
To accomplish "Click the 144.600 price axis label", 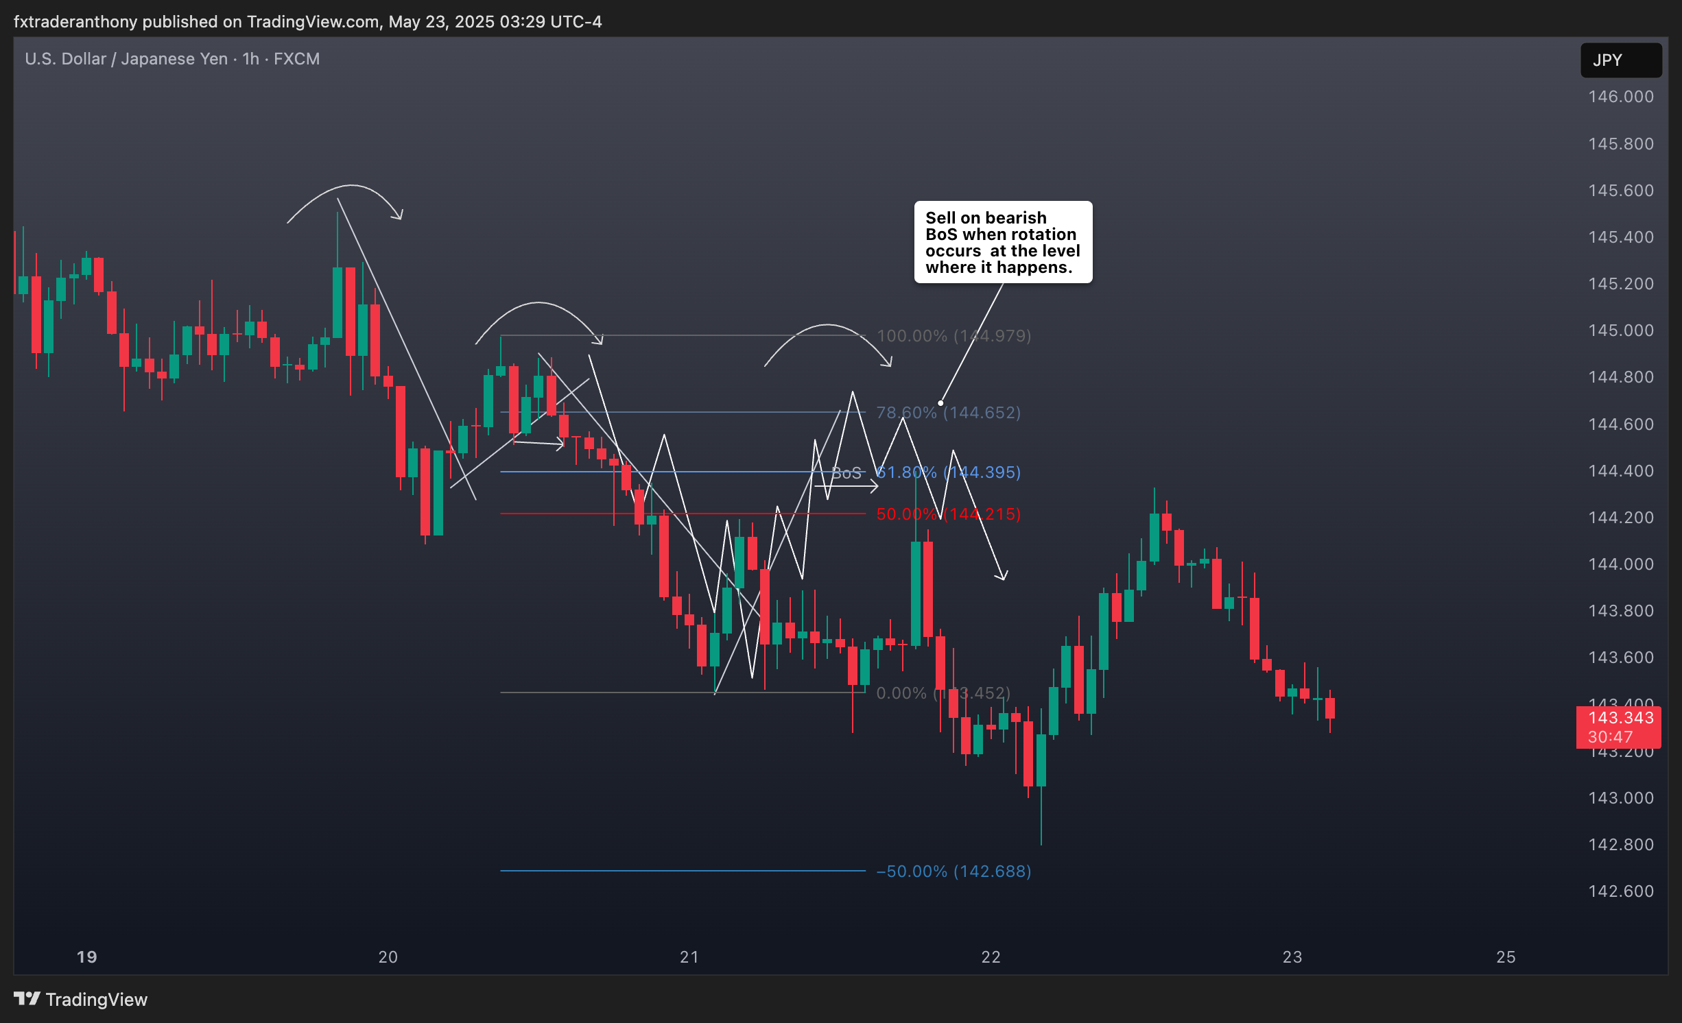I will coord(1621,424).
